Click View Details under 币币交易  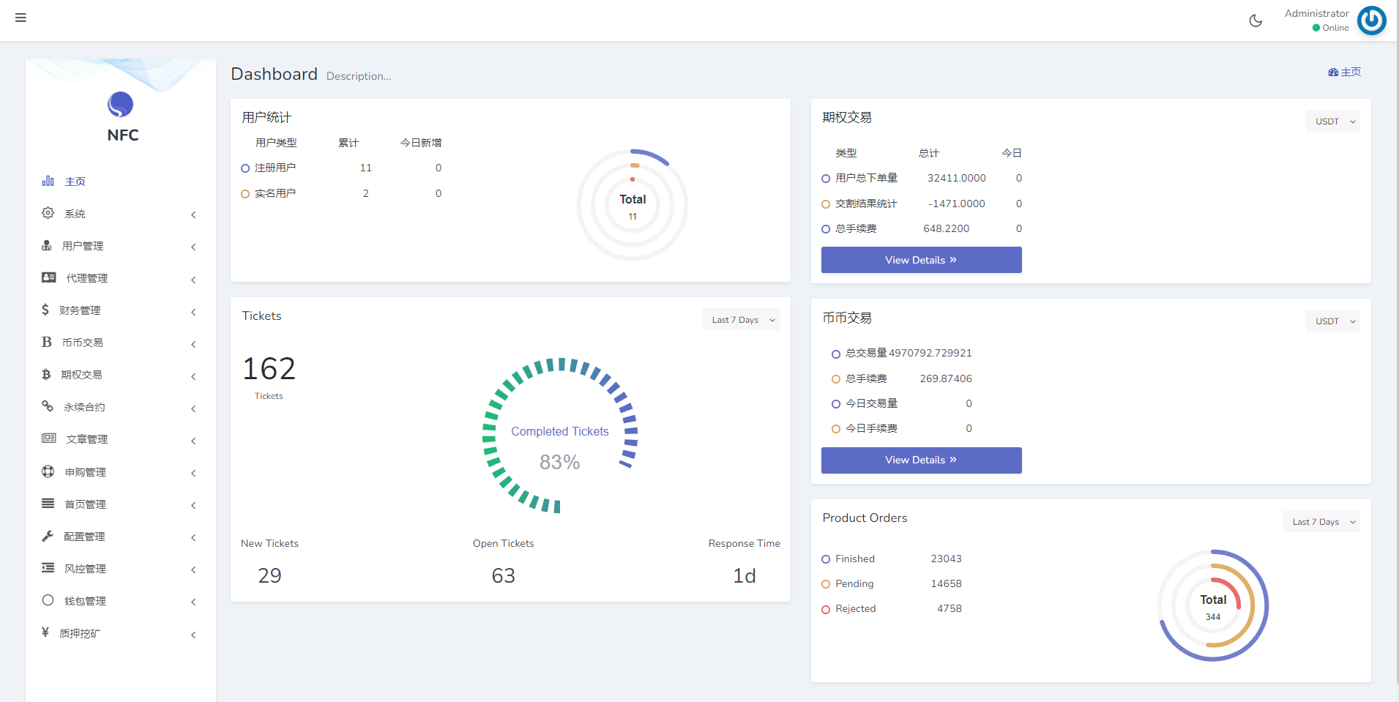click(921, 460)
